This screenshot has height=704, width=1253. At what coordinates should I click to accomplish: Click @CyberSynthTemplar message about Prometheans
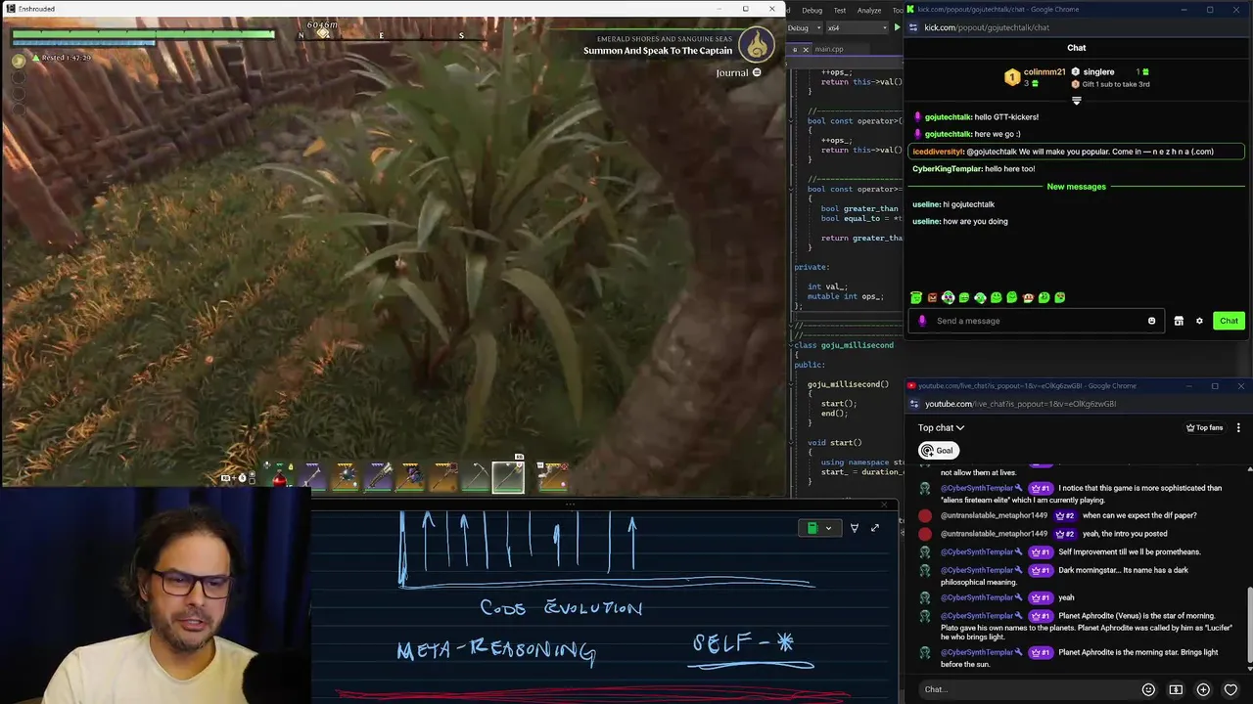tap(1070, 551)
